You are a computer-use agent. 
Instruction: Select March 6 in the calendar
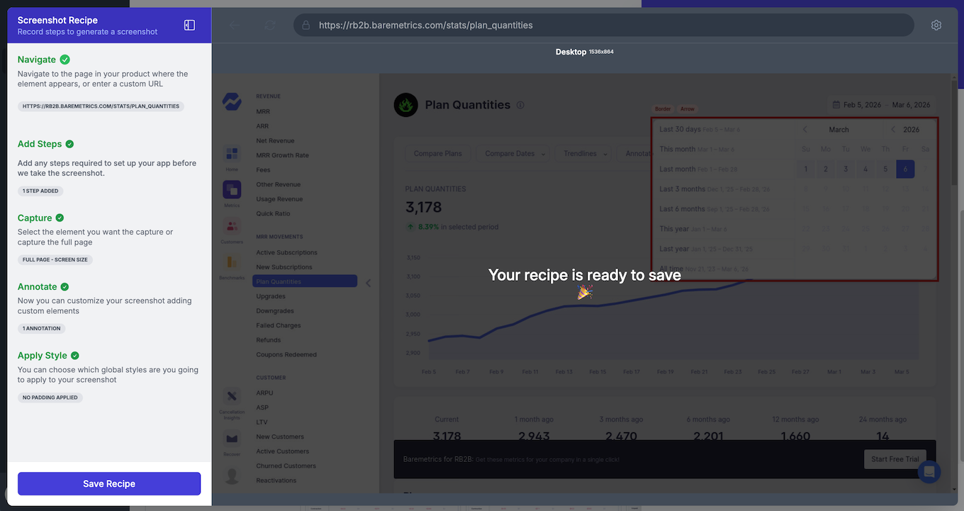coord(904,169)
